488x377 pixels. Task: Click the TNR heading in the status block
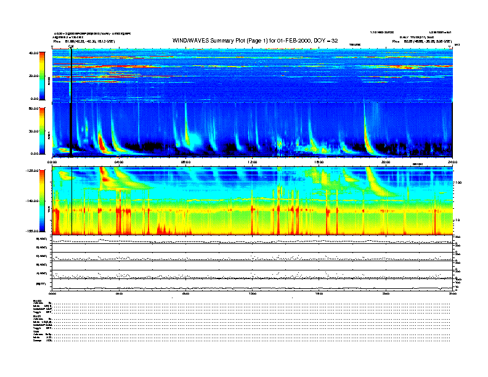click(x=36, y=331)
